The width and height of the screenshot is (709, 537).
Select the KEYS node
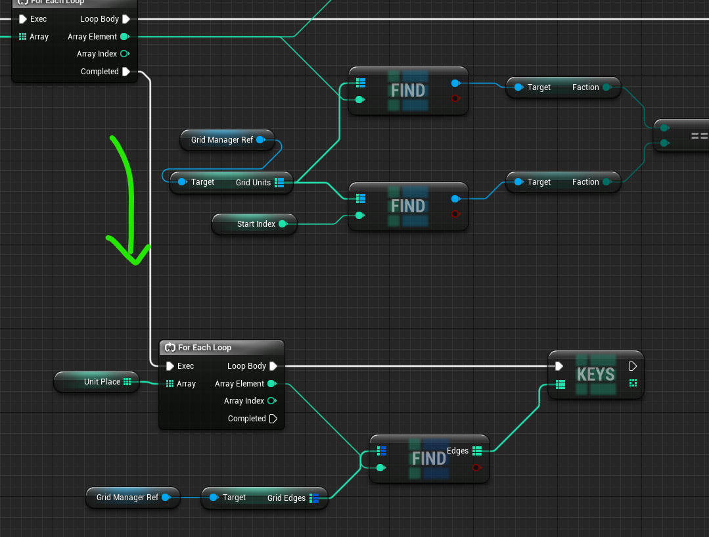click(x=595, y=375)
